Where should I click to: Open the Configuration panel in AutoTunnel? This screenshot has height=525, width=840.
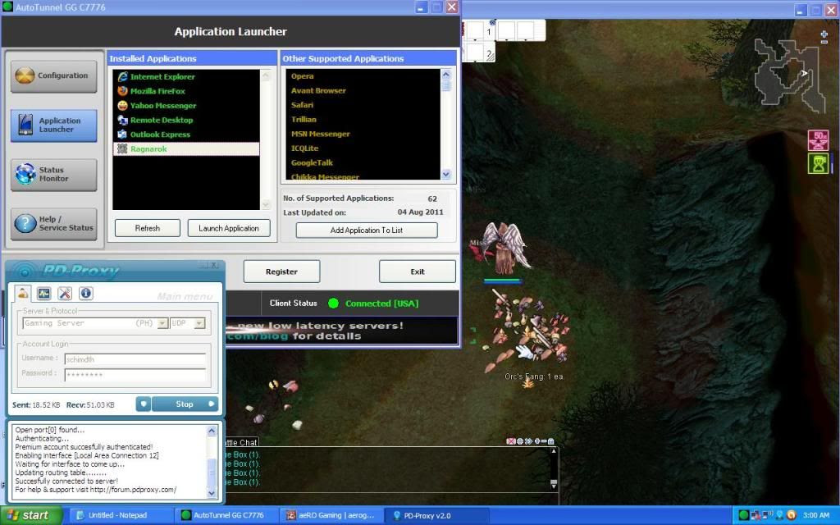click(x=53, y=76)
